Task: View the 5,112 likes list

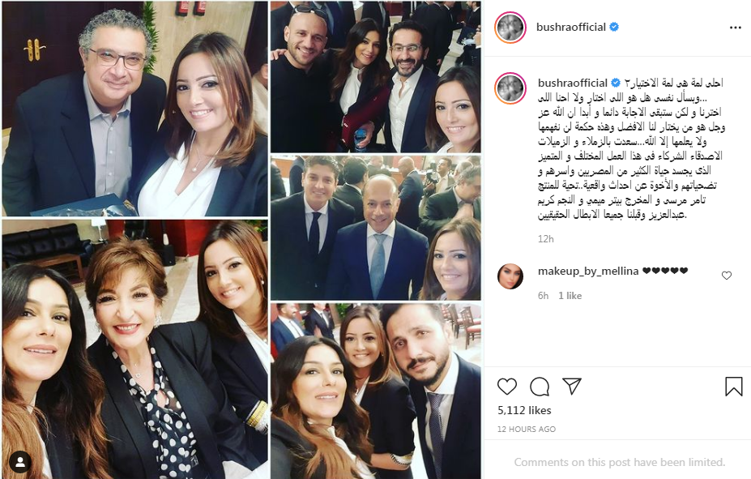Action: tap(524, 410)
